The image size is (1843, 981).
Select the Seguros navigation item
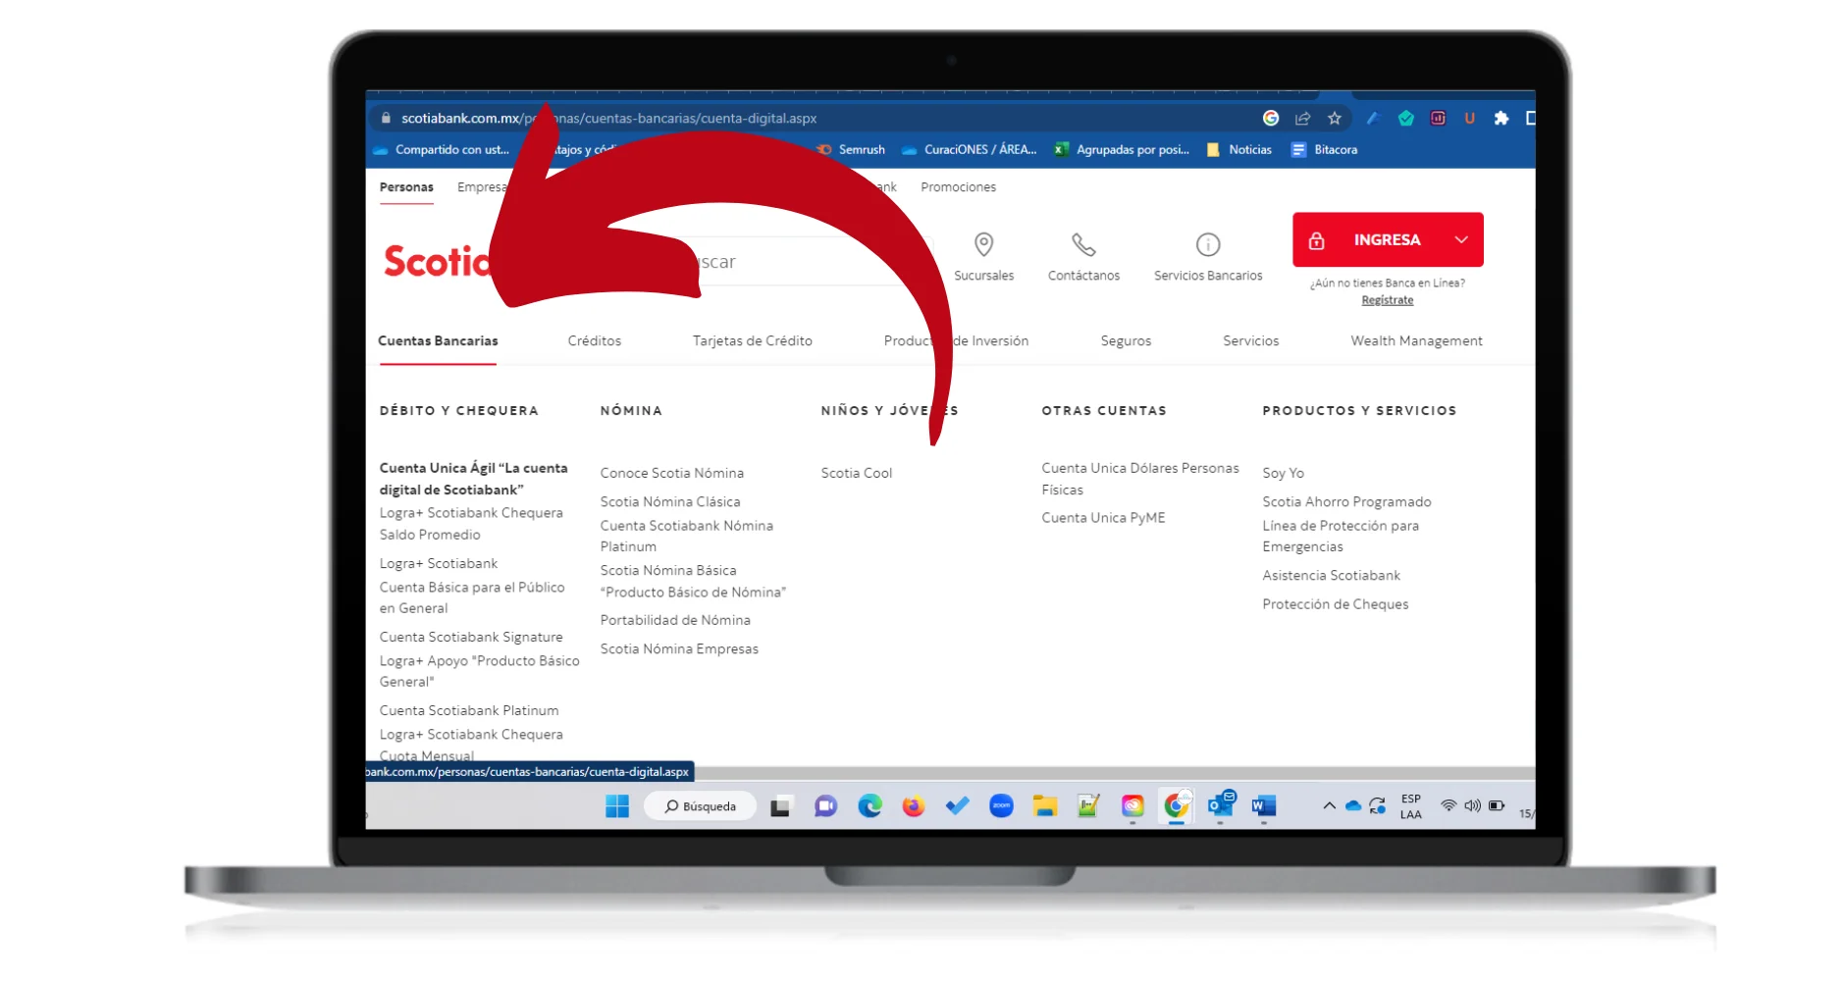(1126, 341)
